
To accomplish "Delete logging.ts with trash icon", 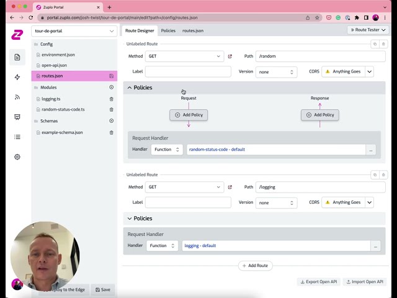I will (111, 99).
